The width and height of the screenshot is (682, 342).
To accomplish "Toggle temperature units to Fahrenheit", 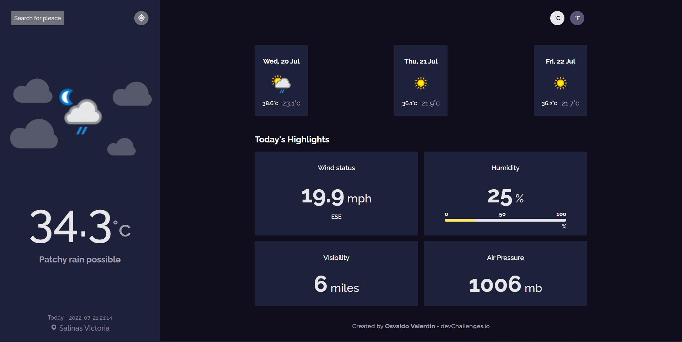I will pos(577,18).
